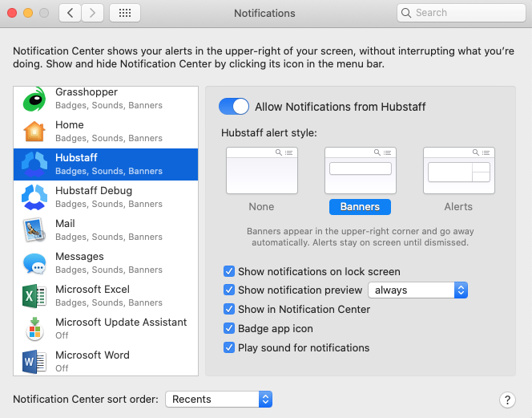Open the sort order Recents dropdown
Viewport: 532px width, 418px height.
219,399
